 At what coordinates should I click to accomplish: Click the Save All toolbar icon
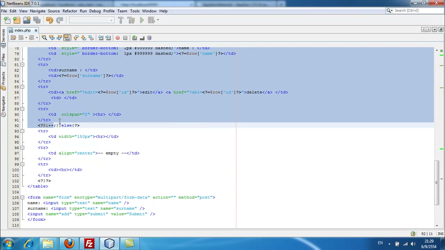37,20
